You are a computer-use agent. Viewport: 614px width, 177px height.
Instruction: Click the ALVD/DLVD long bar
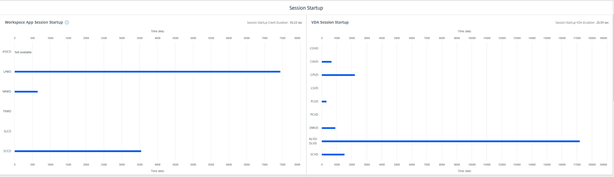tap(451, 141)
